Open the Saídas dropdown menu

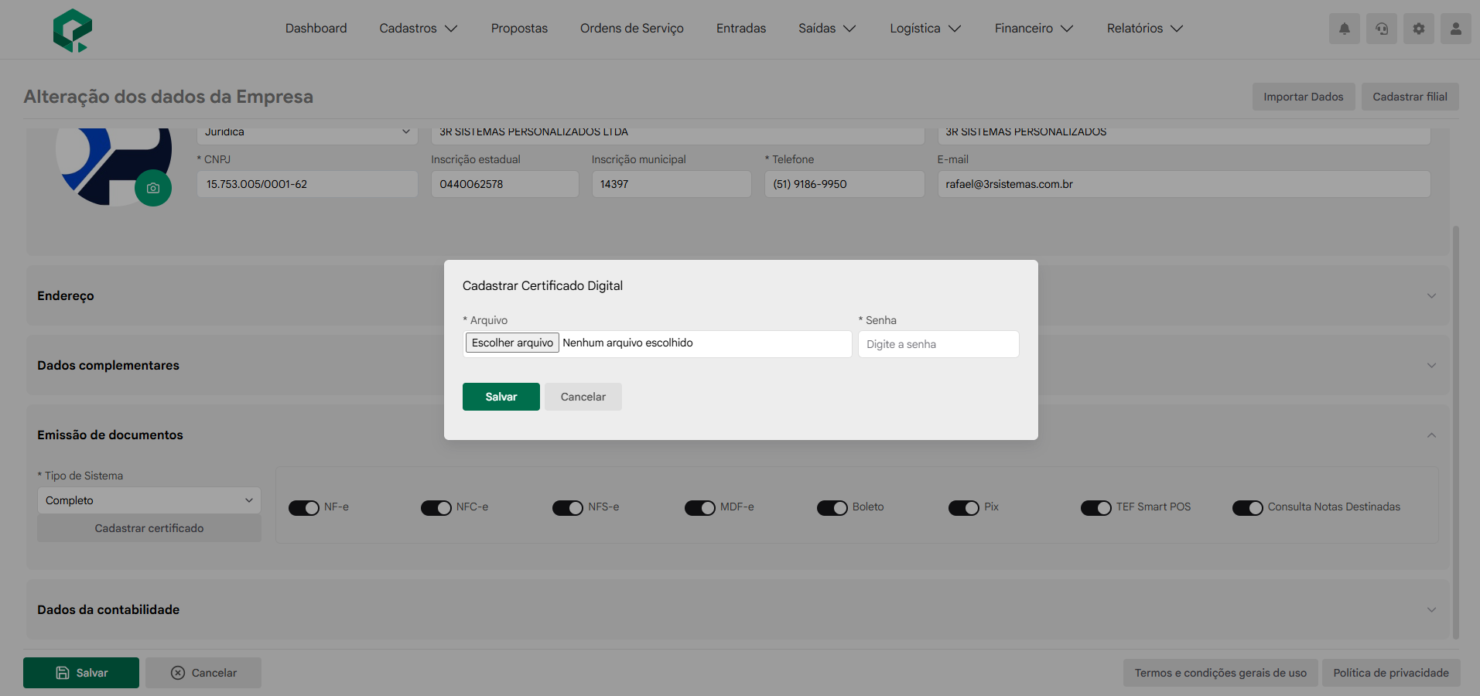click(827, 29)
